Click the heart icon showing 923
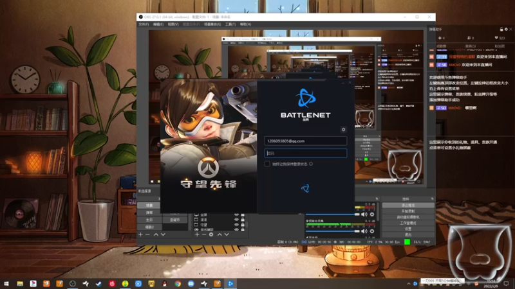The height and width of the screenshot is (289, 515). tap(496, 38)
